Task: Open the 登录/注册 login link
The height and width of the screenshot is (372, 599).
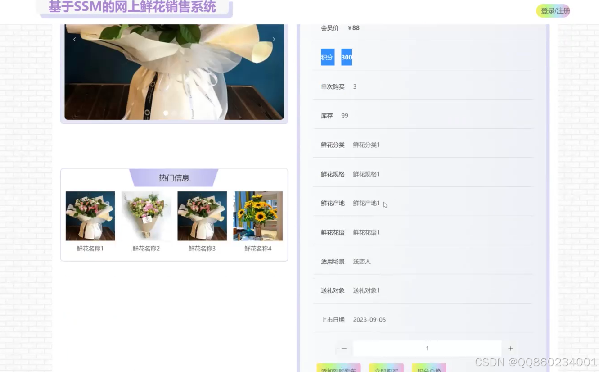Action: coord(553,10)
